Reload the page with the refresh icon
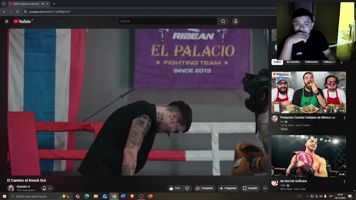Viewport: 356px width, 200px height. pos(17,12)
